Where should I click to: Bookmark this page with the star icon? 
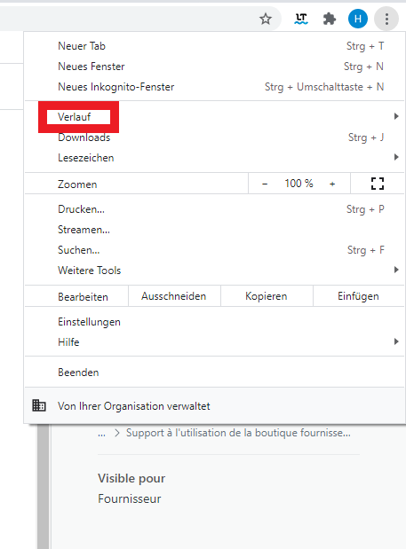tap(266, 19)
